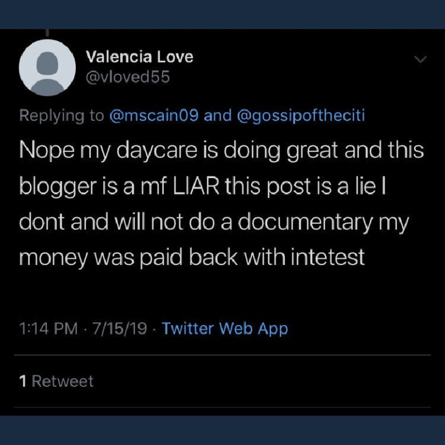Click the thread connector line above the avatar

tap(47, 33)
